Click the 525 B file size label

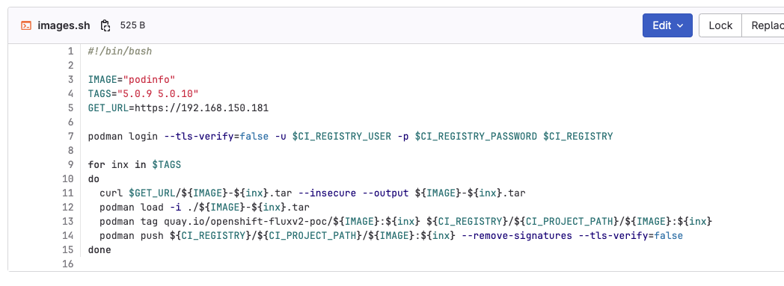(132, 25)
